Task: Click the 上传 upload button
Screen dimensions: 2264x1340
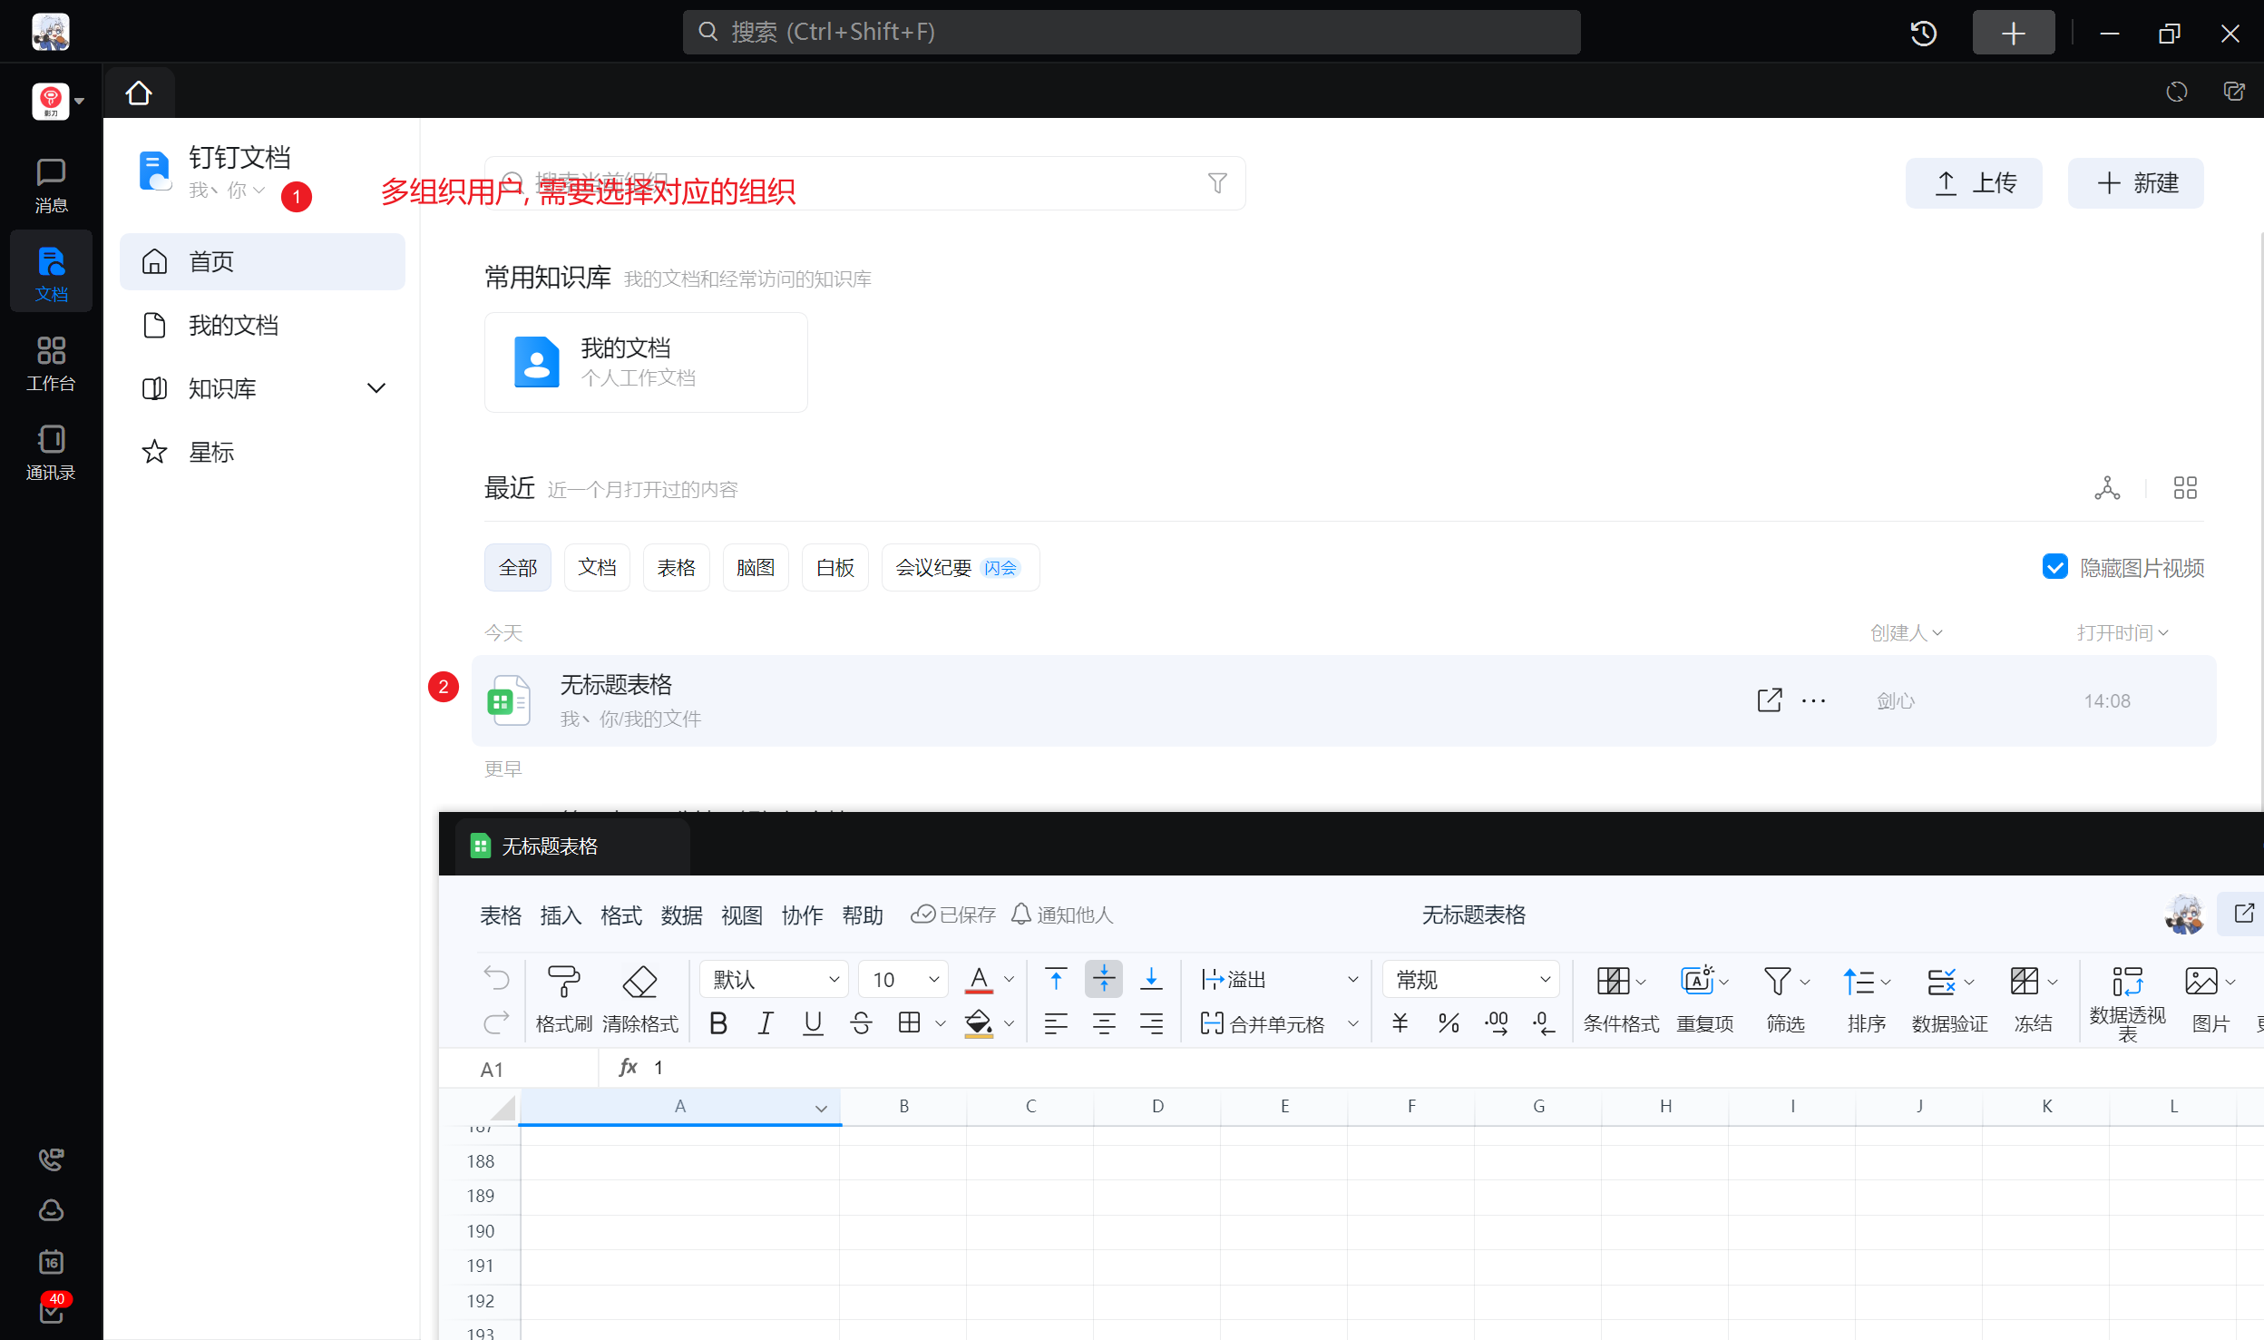Action: coord(1974,183)
